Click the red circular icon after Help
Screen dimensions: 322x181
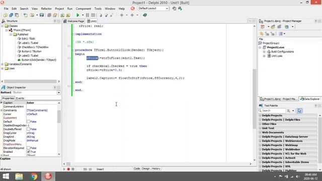click(x=133, y=9)
